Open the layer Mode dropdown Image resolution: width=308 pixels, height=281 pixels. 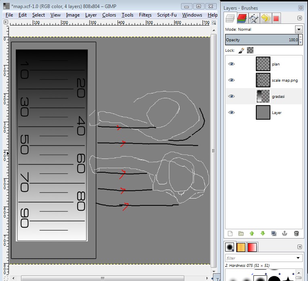[299, 30]
